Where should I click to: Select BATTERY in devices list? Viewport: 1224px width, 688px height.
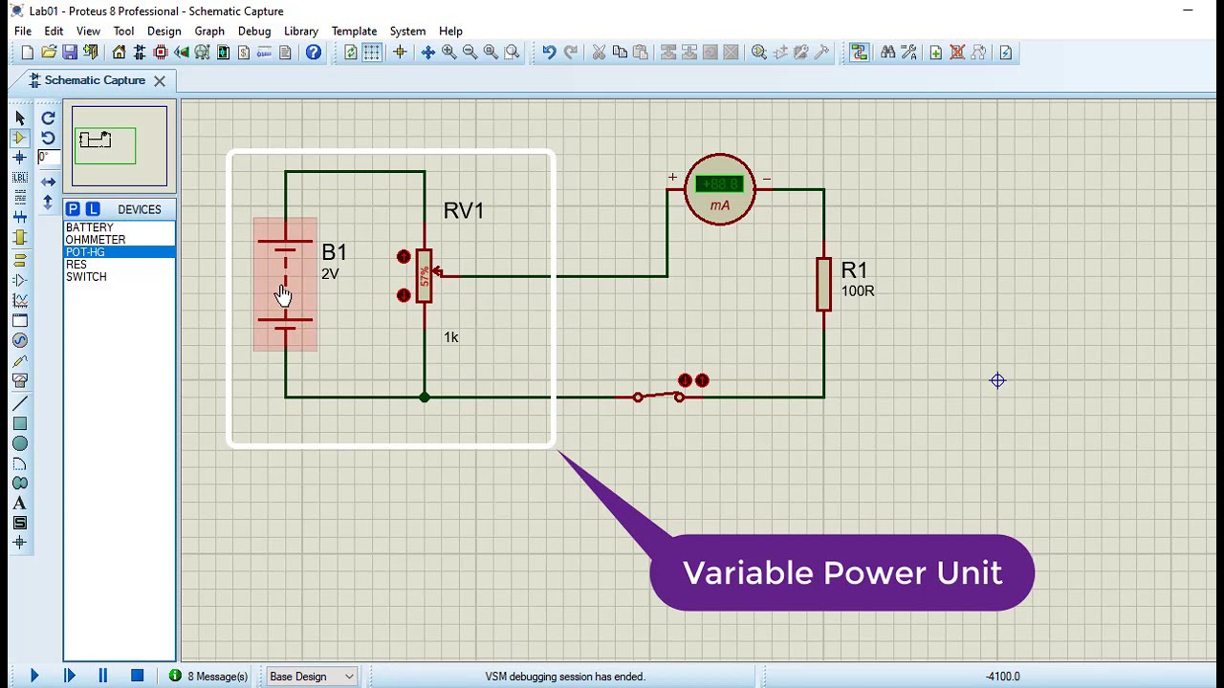click(120, 227)
